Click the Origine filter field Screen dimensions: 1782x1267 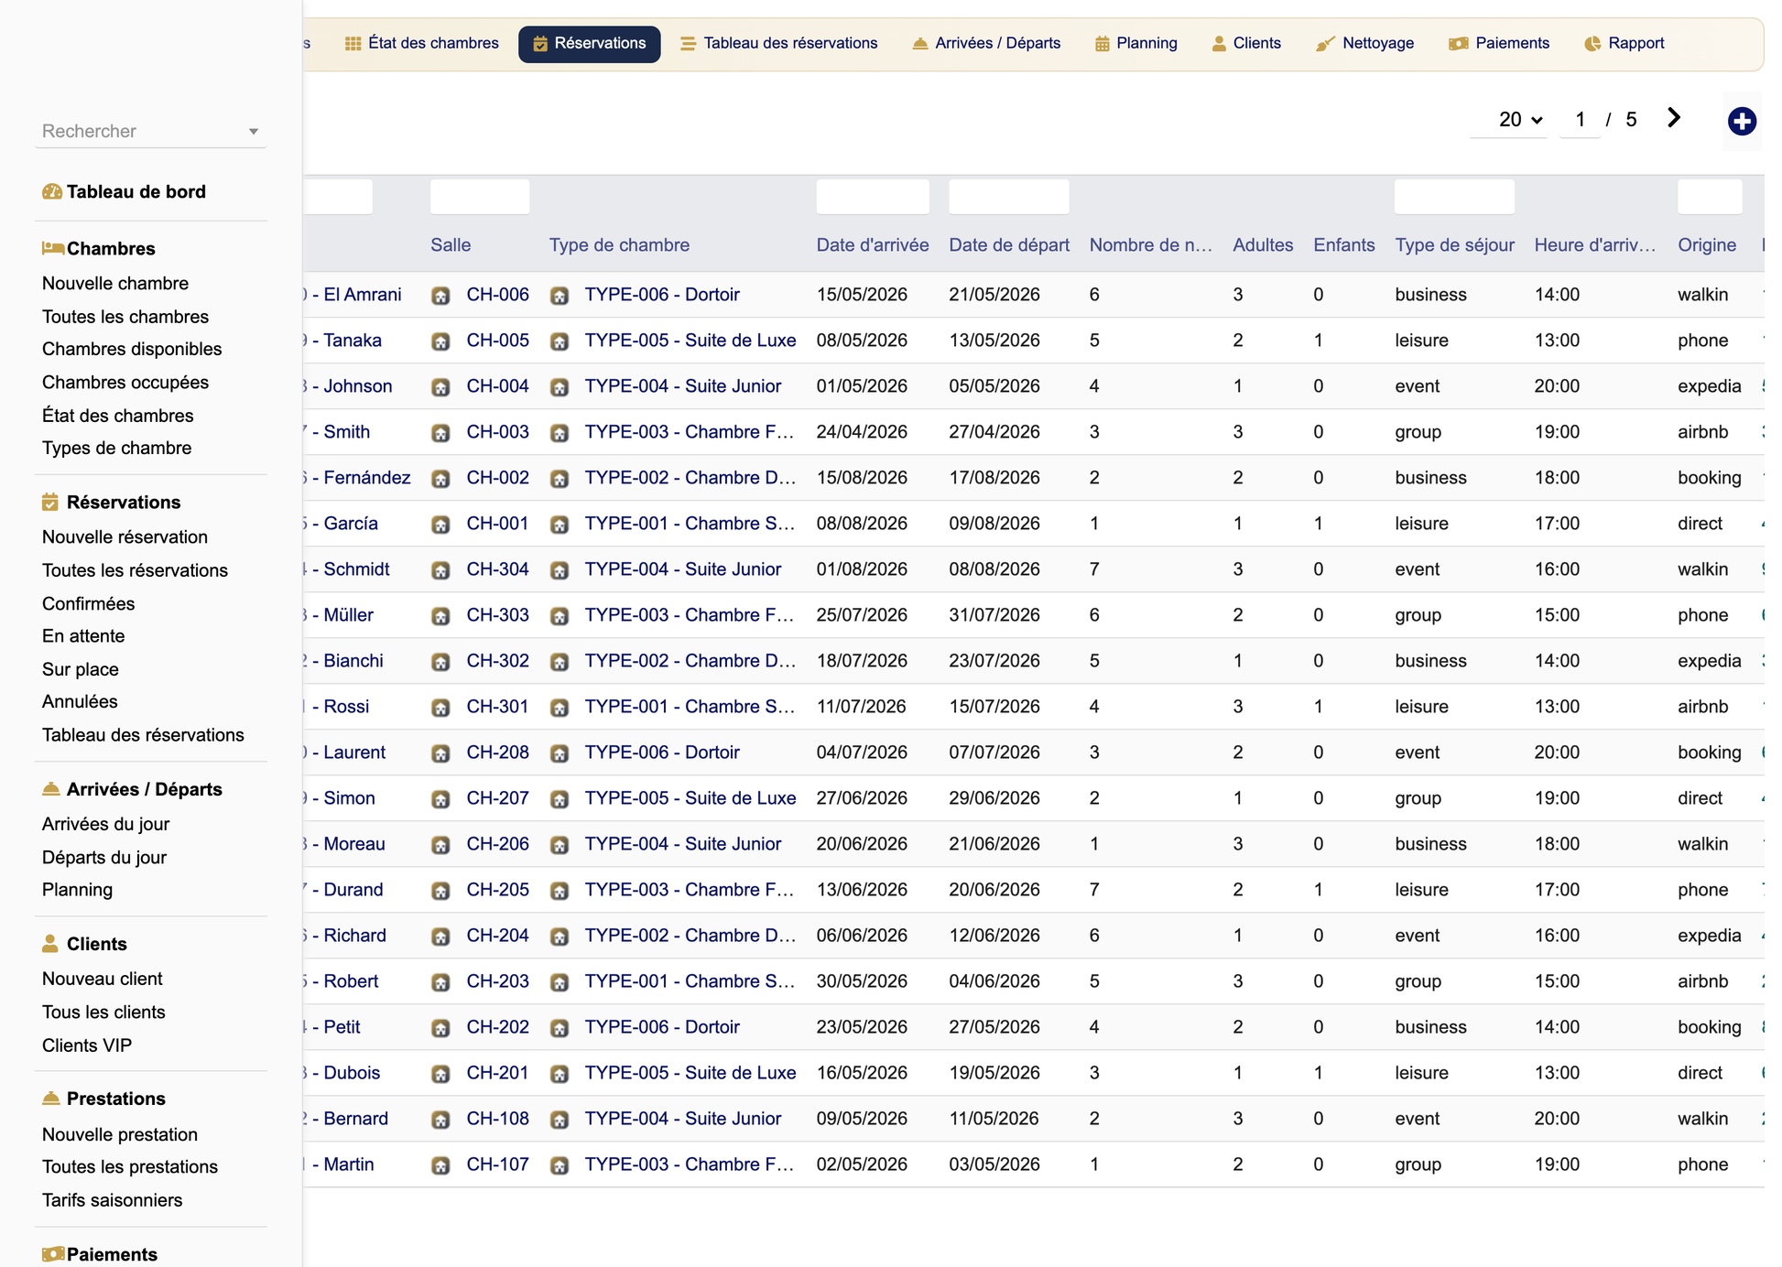coord(1710,197)
